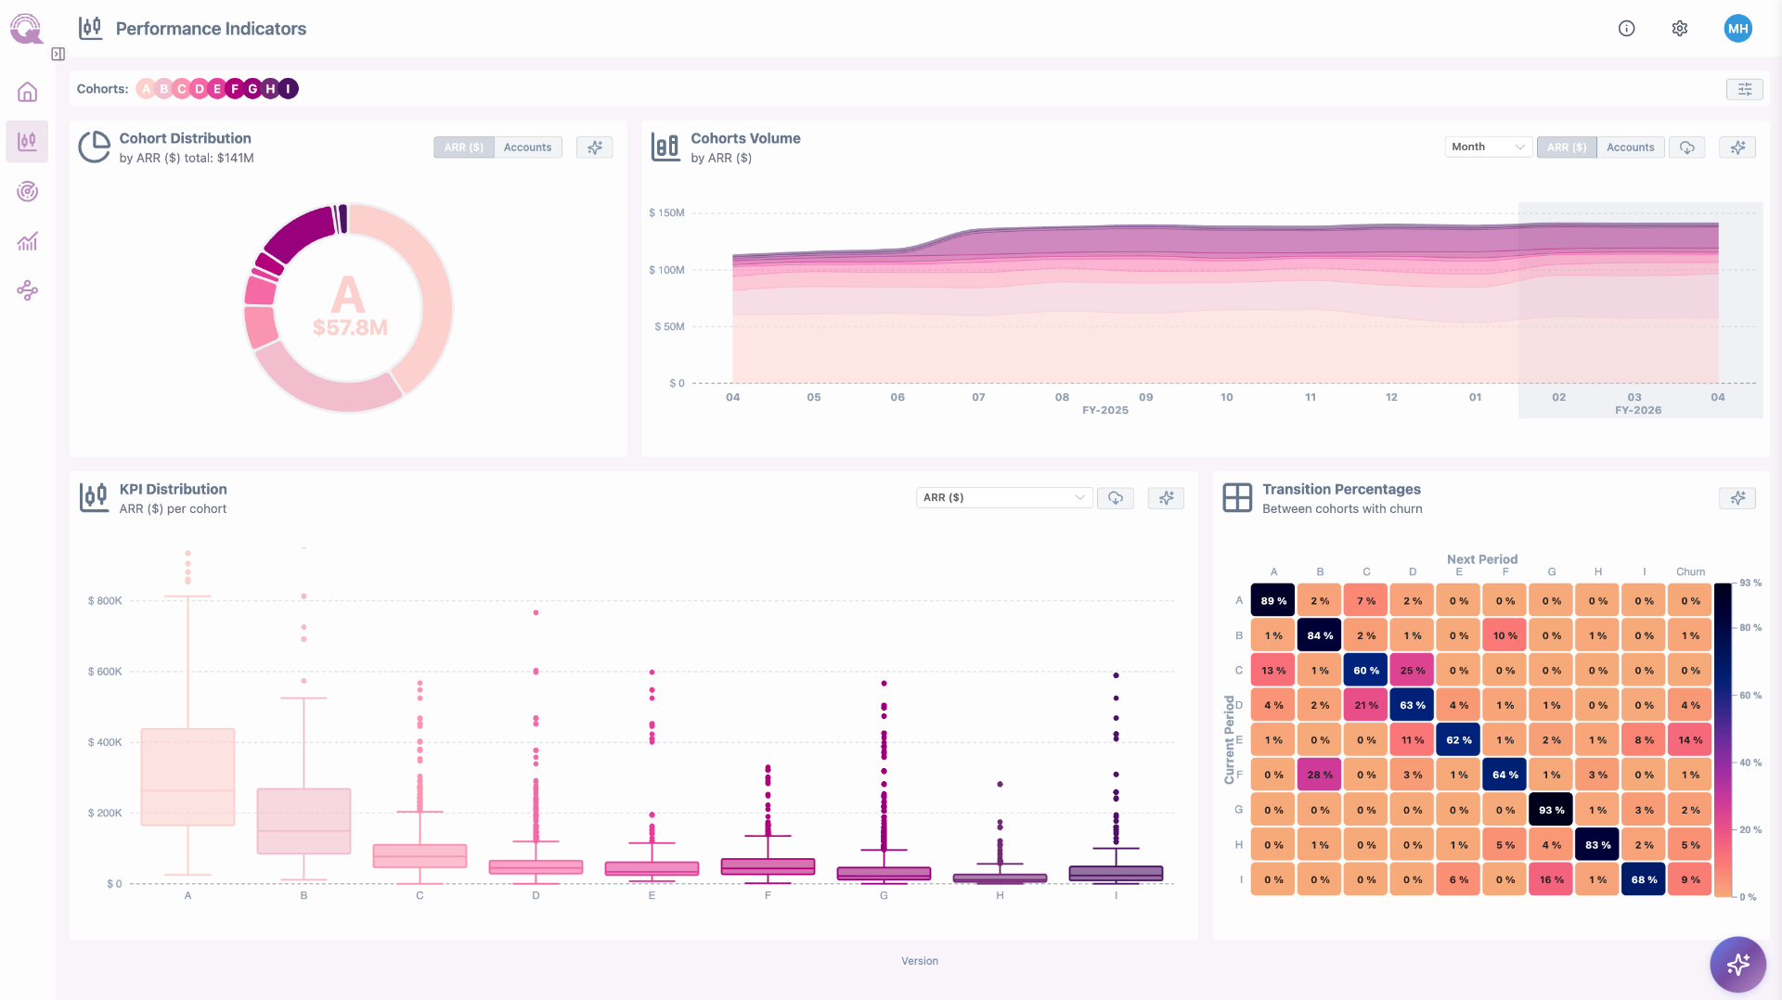
Task: Toggle cohort H chip
Action: pos(270,89)
